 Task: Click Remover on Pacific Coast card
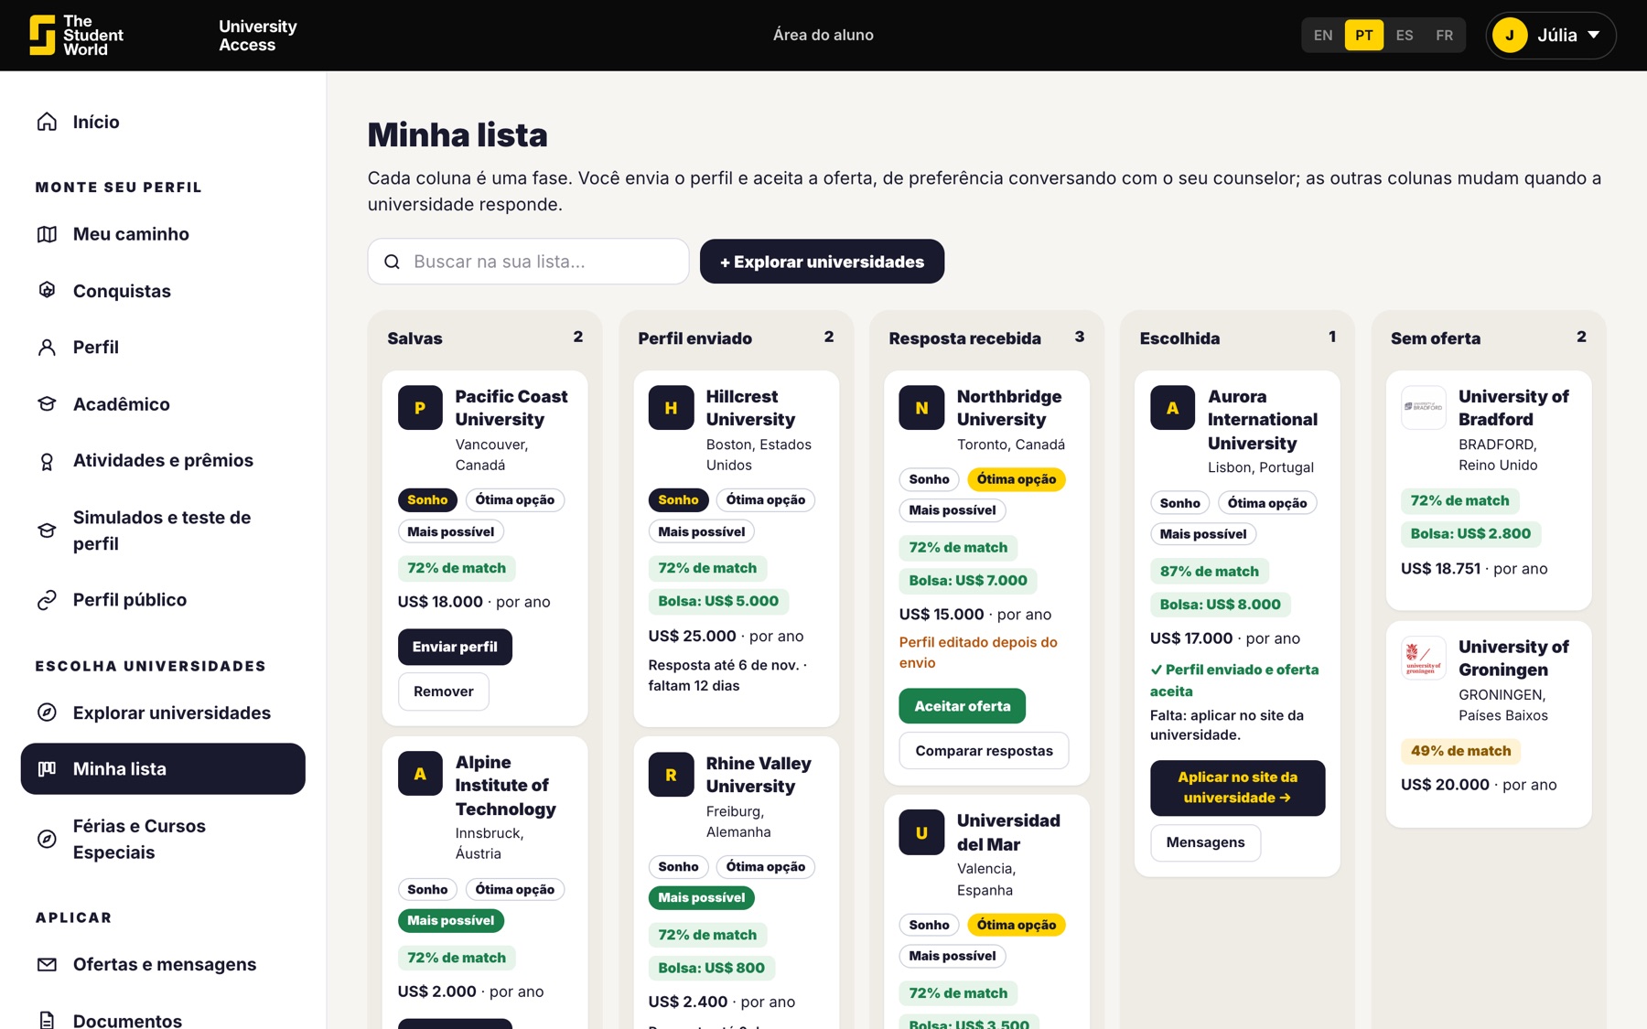444,691
